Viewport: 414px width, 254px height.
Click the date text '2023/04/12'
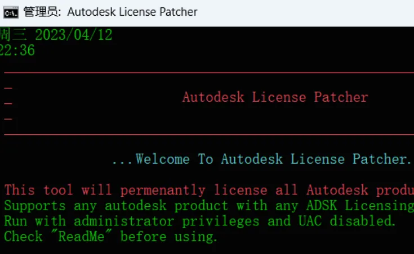pos(74,35)
